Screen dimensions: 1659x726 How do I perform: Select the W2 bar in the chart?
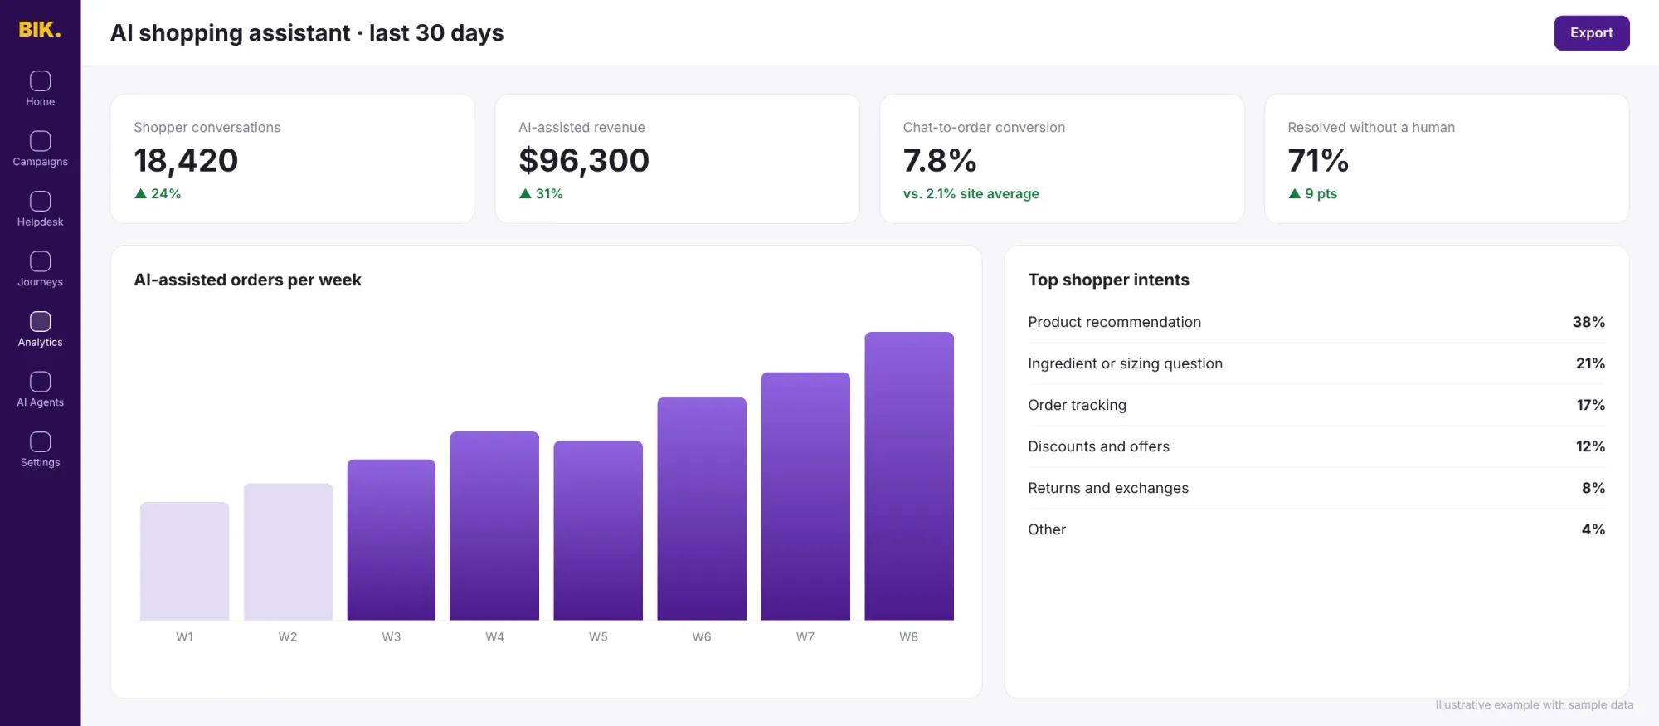point(288,552)
